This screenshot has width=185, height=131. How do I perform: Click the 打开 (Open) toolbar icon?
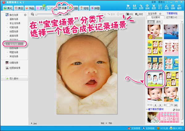[x=128, y=7]
